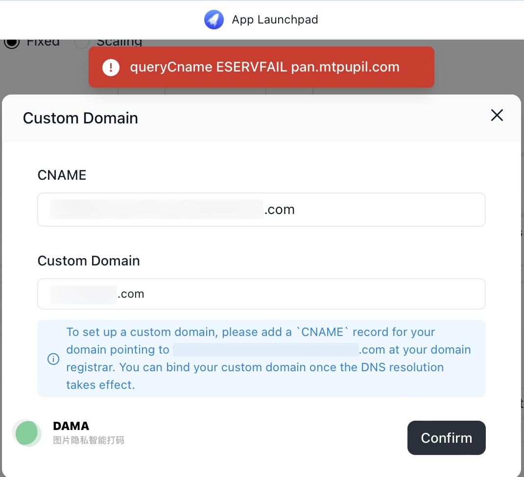Close the Custom Domain dialog
This screenshot has height=477, width=524.
[x=497, y=115]
